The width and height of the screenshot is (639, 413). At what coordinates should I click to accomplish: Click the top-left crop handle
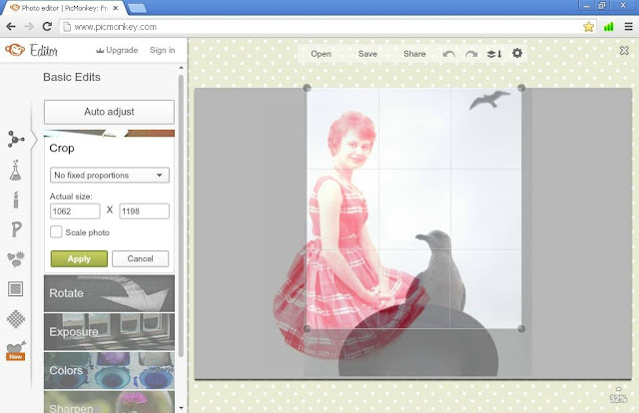pos(307,88)
